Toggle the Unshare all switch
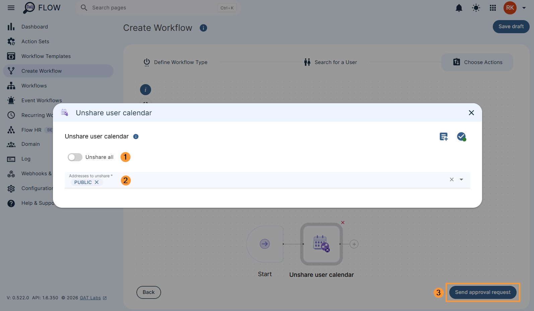Image resolution: width=534 pixels, height=311 pixels. 75,157
